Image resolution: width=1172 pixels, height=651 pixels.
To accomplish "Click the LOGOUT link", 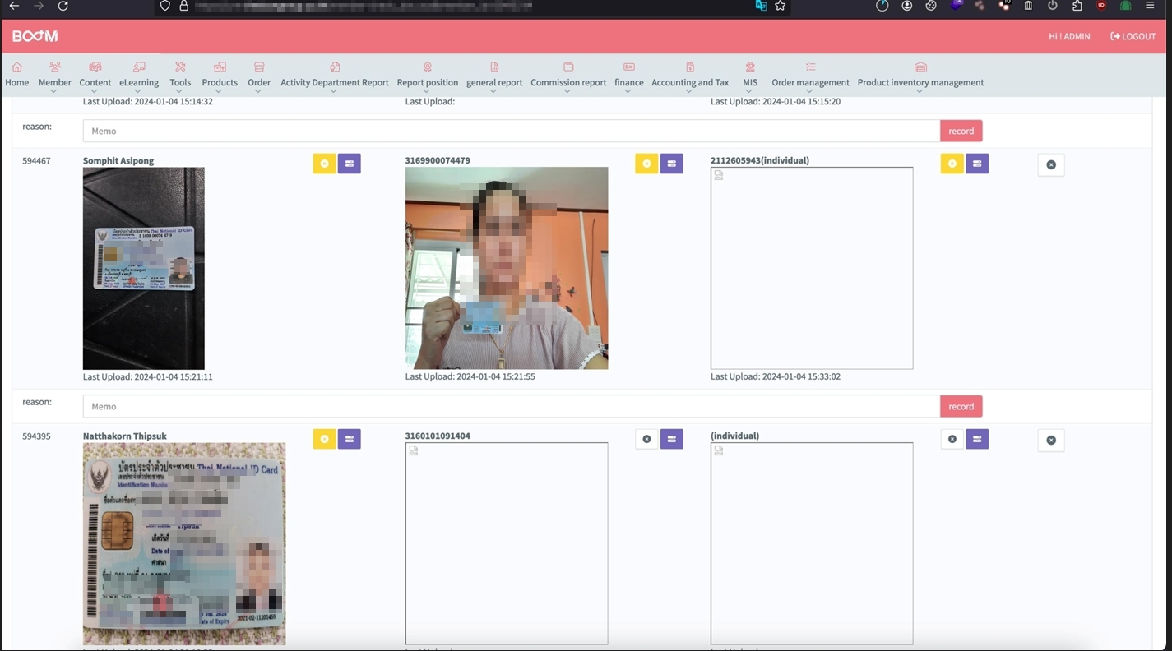I will [1133, 36].
